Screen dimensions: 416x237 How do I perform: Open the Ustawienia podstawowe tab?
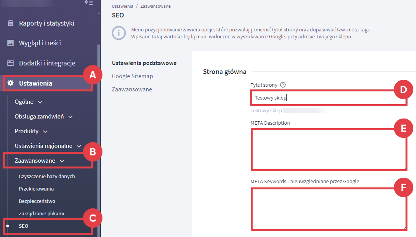tap(144, 63)
